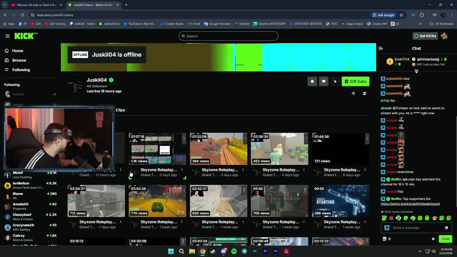The width and height of the screenshot is (457, 257).
Task: Show hidden system tray icons
Action: 420,251
